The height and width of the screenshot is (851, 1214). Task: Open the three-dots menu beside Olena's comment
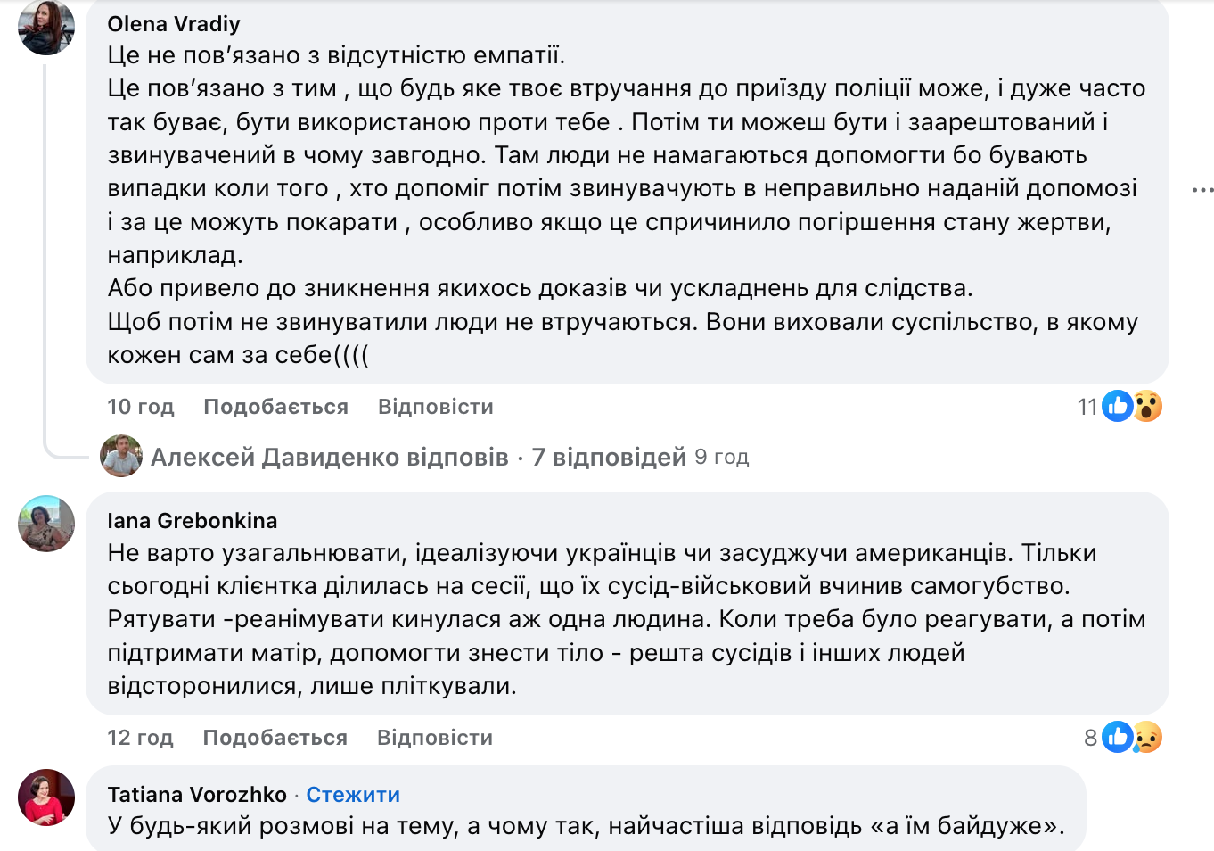[x=1202, y=190]
